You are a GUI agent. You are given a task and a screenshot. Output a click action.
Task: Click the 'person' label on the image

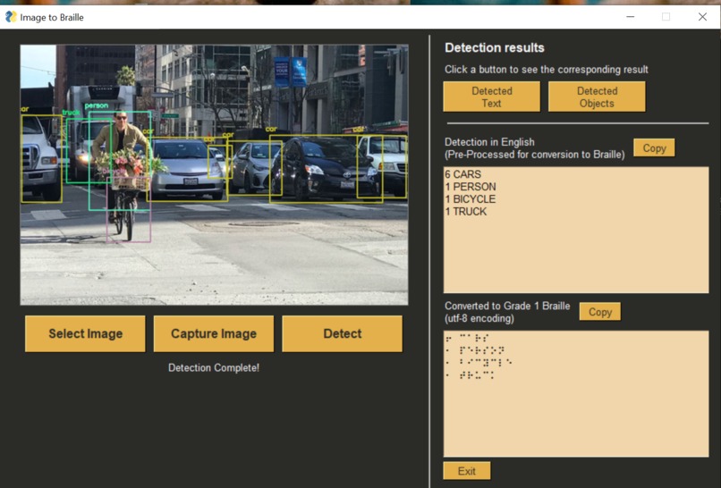(96, 106)
